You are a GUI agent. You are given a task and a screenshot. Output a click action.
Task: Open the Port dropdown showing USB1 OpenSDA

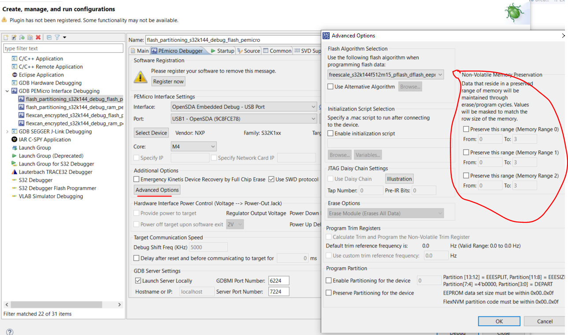coord(313,118)
